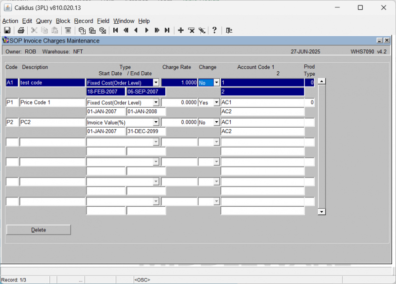Click the Help question mark icon
The image size is (396, 284).
point(214,30)
